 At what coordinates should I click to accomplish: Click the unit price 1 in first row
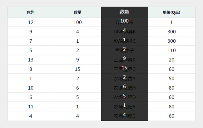click(171, 22)
